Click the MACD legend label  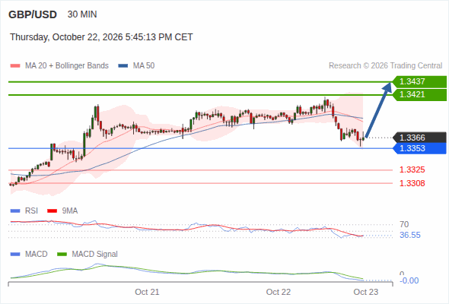click(37, 255)
